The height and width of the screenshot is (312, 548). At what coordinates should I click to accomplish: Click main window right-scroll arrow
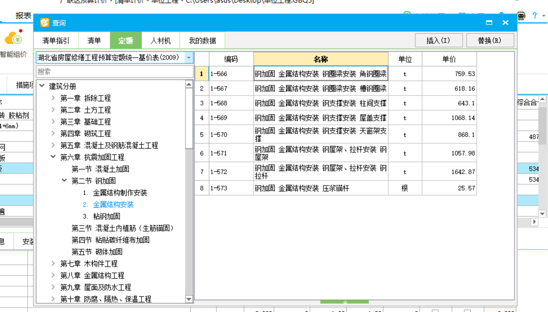coord(534,222)
